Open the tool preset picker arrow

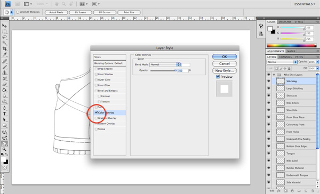11,12
